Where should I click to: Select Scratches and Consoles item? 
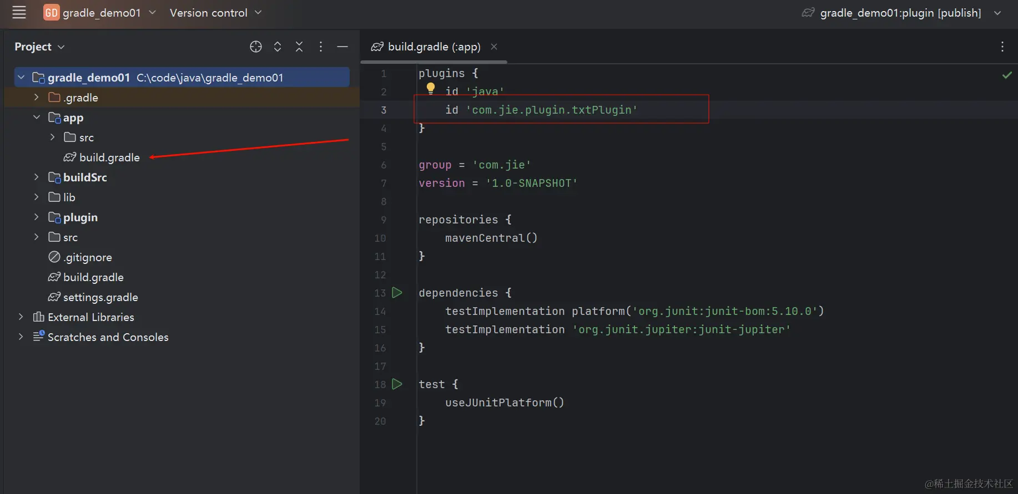[100, 337]
